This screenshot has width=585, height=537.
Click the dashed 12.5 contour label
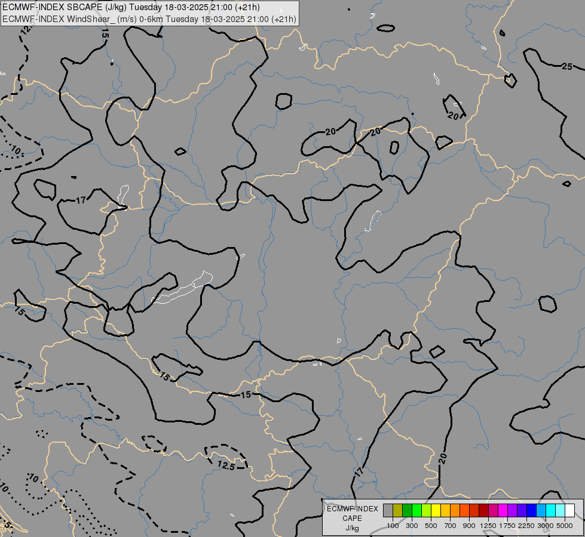[x=226, y=465]
